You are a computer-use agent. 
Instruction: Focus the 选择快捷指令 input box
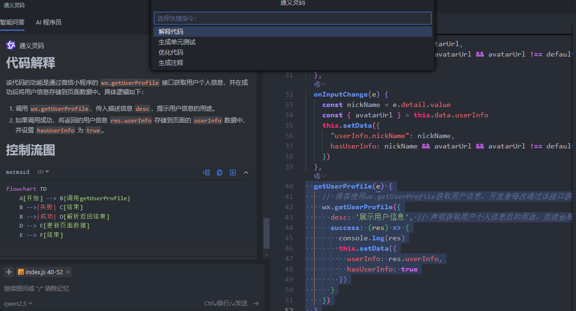tap(293, 18)
